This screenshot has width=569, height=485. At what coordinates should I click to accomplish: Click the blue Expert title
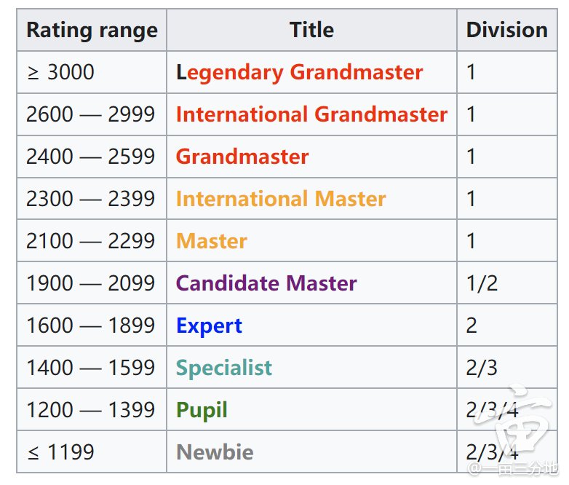coord(209,326)
